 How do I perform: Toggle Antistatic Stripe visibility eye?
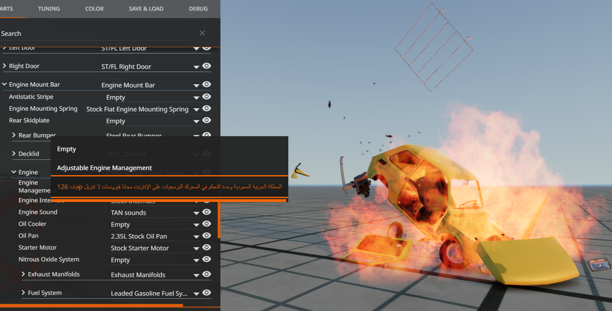(207, 96)
